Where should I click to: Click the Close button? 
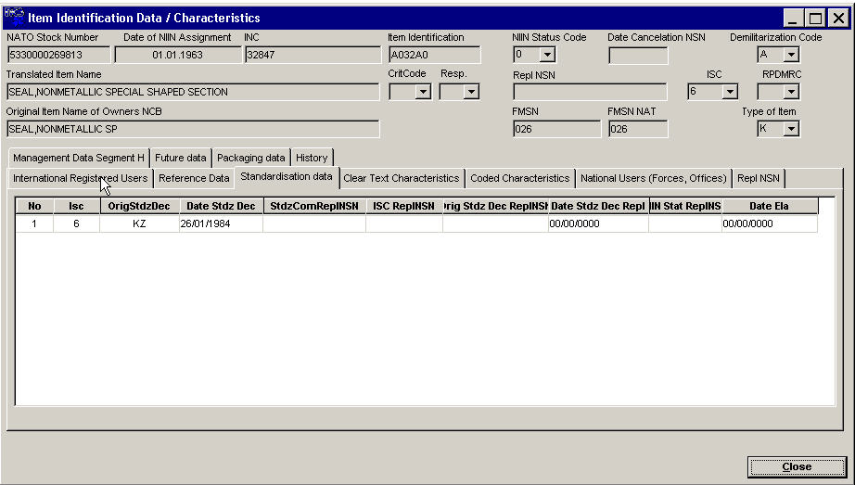(797, 467)
